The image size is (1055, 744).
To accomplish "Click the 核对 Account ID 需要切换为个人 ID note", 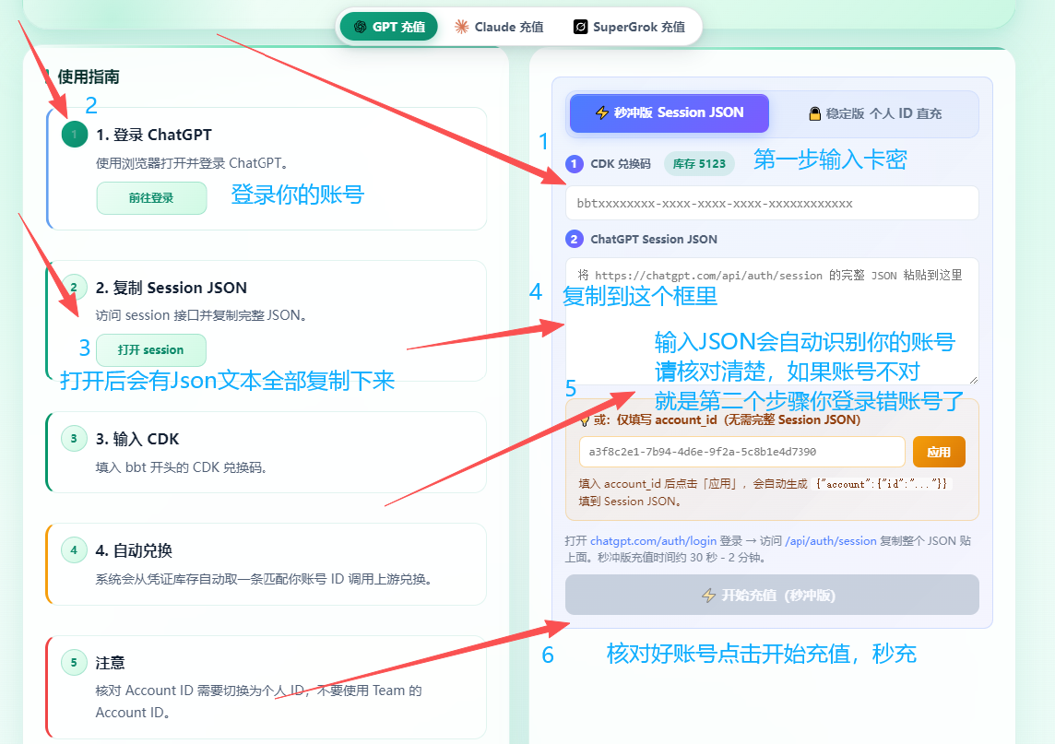I will click(258, 701).
